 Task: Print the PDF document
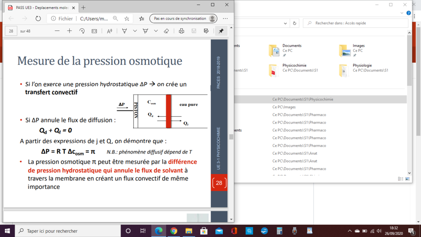(181, 31)
